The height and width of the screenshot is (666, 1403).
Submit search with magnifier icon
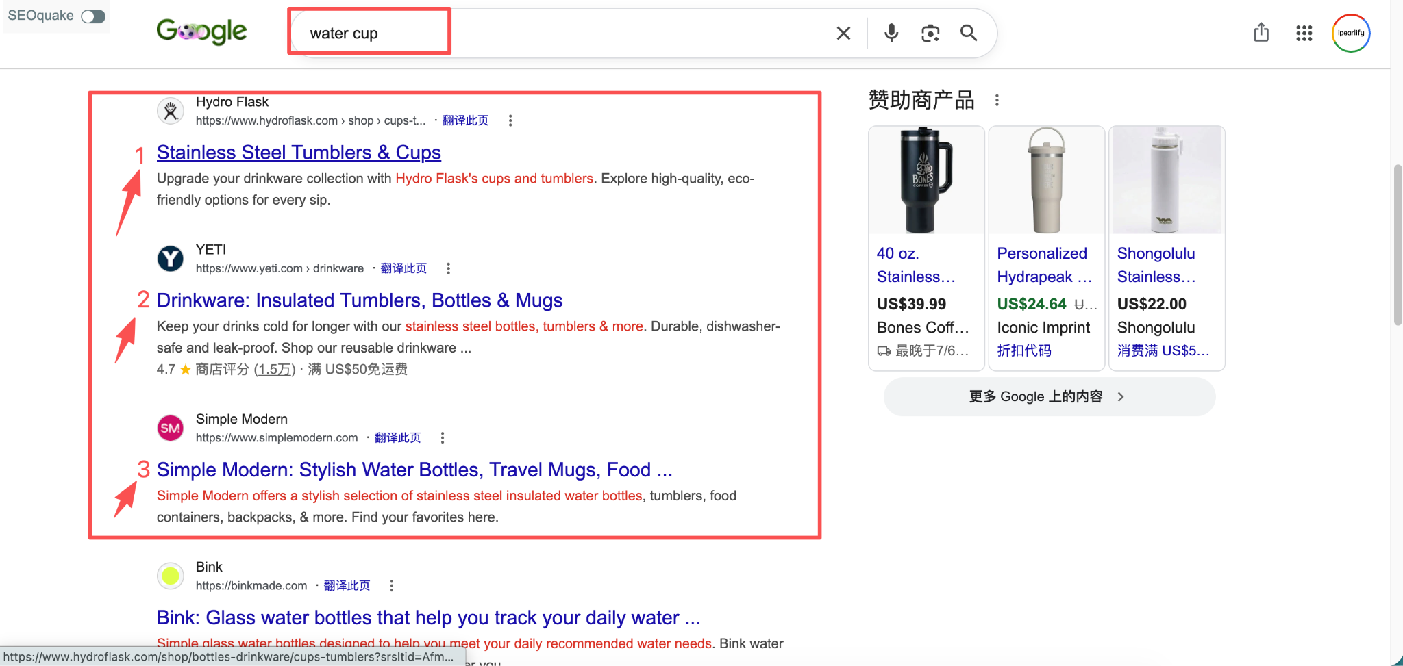tap(968, 33)
